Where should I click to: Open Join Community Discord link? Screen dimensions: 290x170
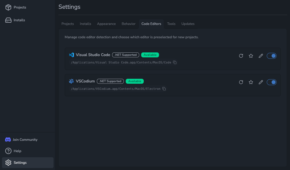(x=28, y=139)
